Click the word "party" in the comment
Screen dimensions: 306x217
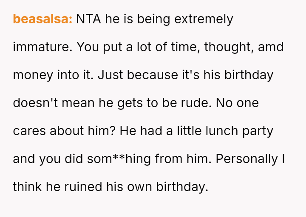click(258, 131)
